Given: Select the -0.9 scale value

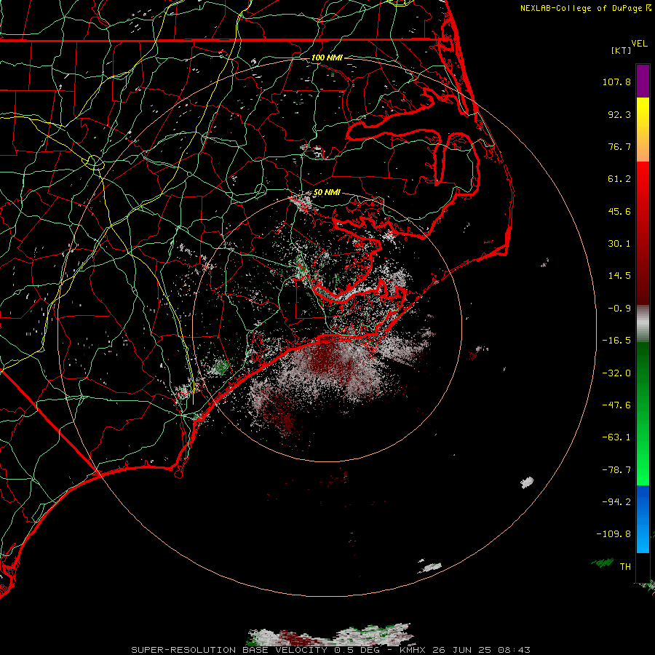Looking at the screenshot, I should click(x=619, y=309).
